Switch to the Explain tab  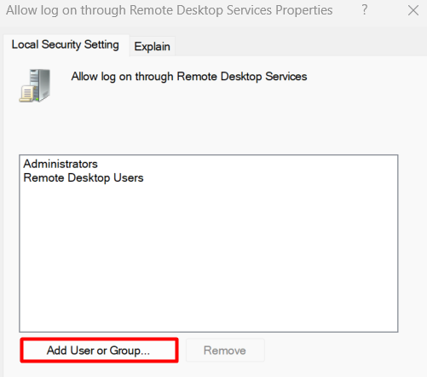pos(152,46)
